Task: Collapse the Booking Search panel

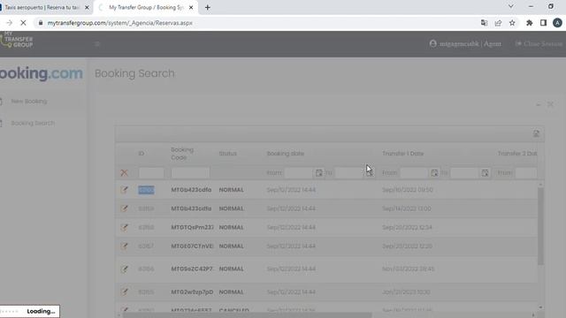Action: coord(539,104)
